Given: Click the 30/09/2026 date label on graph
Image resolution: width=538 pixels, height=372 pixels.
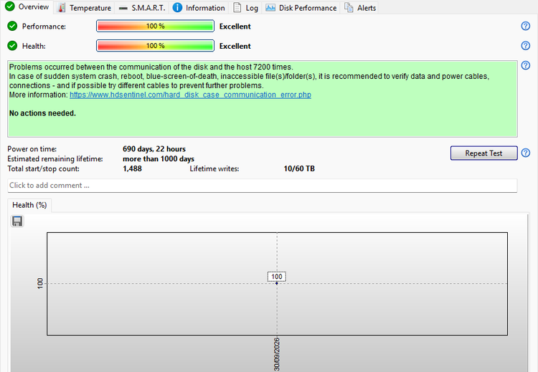Looking at the screenshot, I should click(x=277, y=354).
